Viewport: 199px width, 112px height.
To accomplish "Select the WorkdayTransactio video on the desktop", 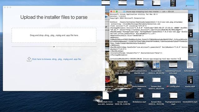I will click(x=156, y=3).
